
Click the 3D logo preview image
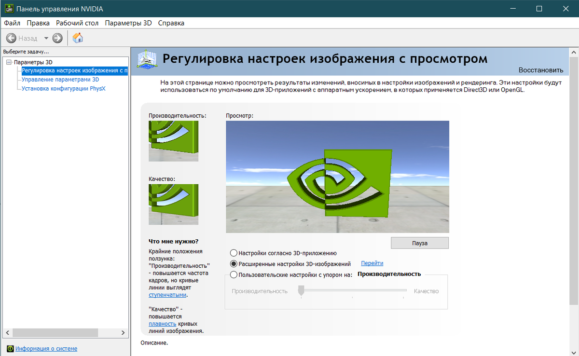coord(337,177)
